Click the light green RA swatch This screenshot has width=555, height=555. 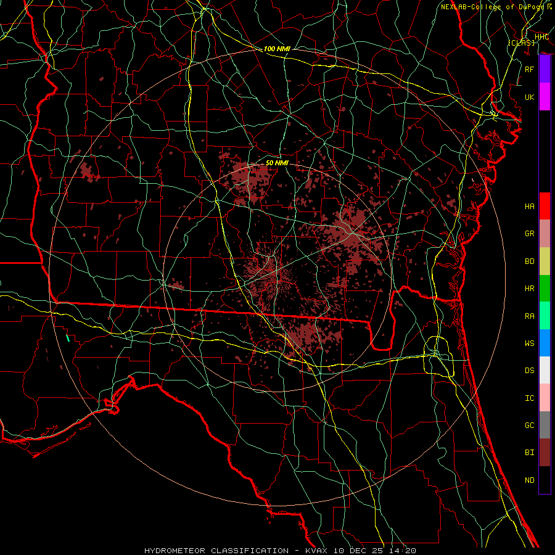[x=545, y=315]
